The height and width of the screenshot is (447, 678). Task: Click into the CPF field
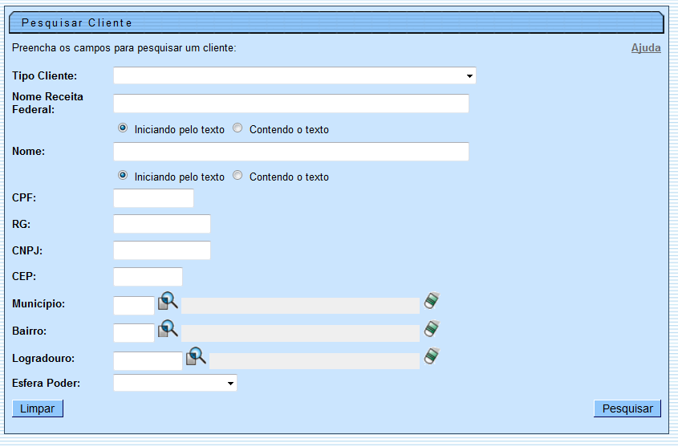153,198
